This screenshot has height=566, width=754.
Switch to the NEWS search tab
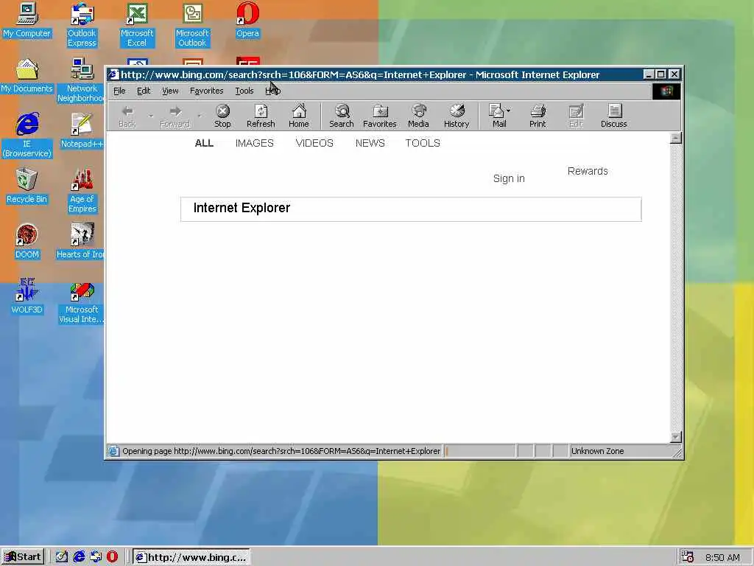(x=370, y=143)
